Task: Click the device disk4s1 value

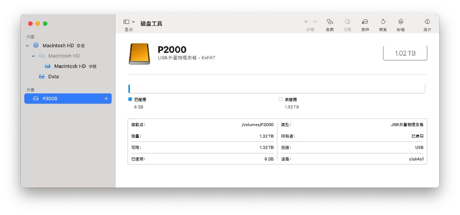Action: tap(417, 159)
